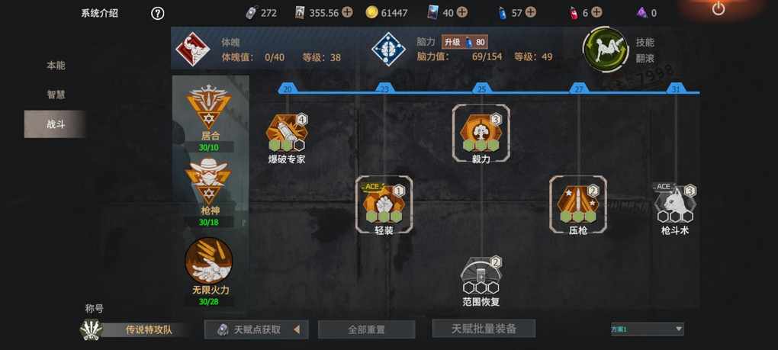Viewport: 778px width, 350px height.
Task: Click the system intro question mark icon
Action: tap(157, 14)
